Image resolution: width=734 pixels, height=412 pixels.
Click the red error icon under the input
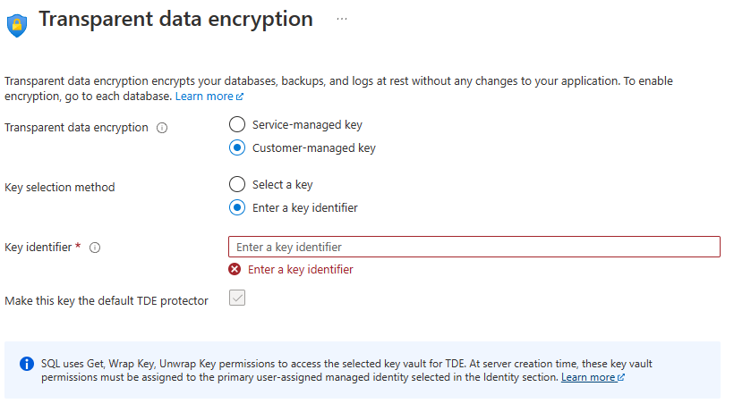pos(235,269)
